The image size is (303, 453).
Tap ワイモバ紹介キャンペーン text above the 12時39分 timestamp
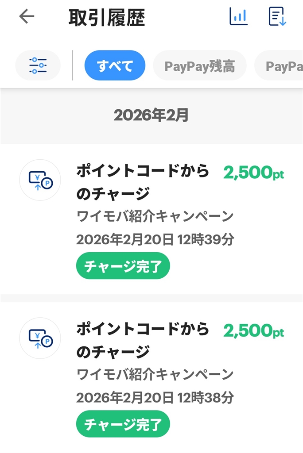point(155,217)
